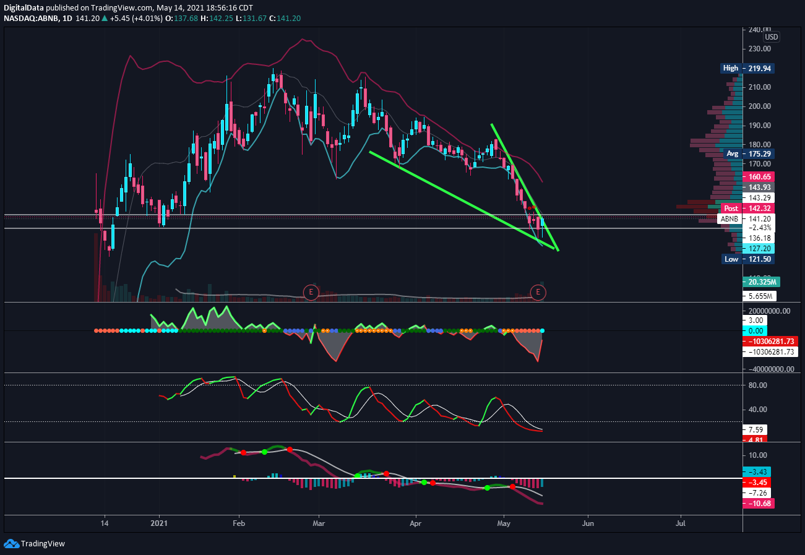Select the Avg 175.29 price label
Viewport: 805px width, 555px height.
click(x=748, y=153)
